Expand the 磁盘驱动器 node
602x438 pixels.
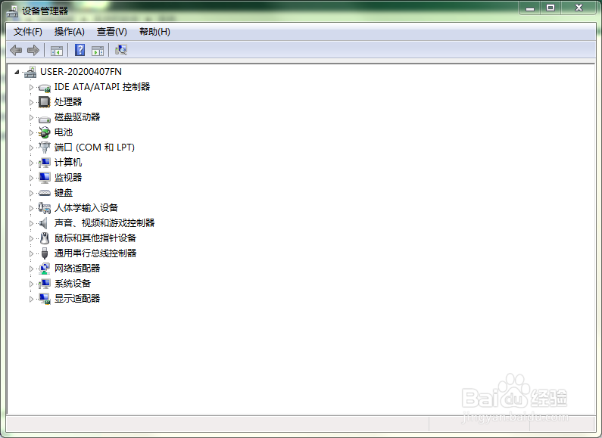click(x=31, y=117)
